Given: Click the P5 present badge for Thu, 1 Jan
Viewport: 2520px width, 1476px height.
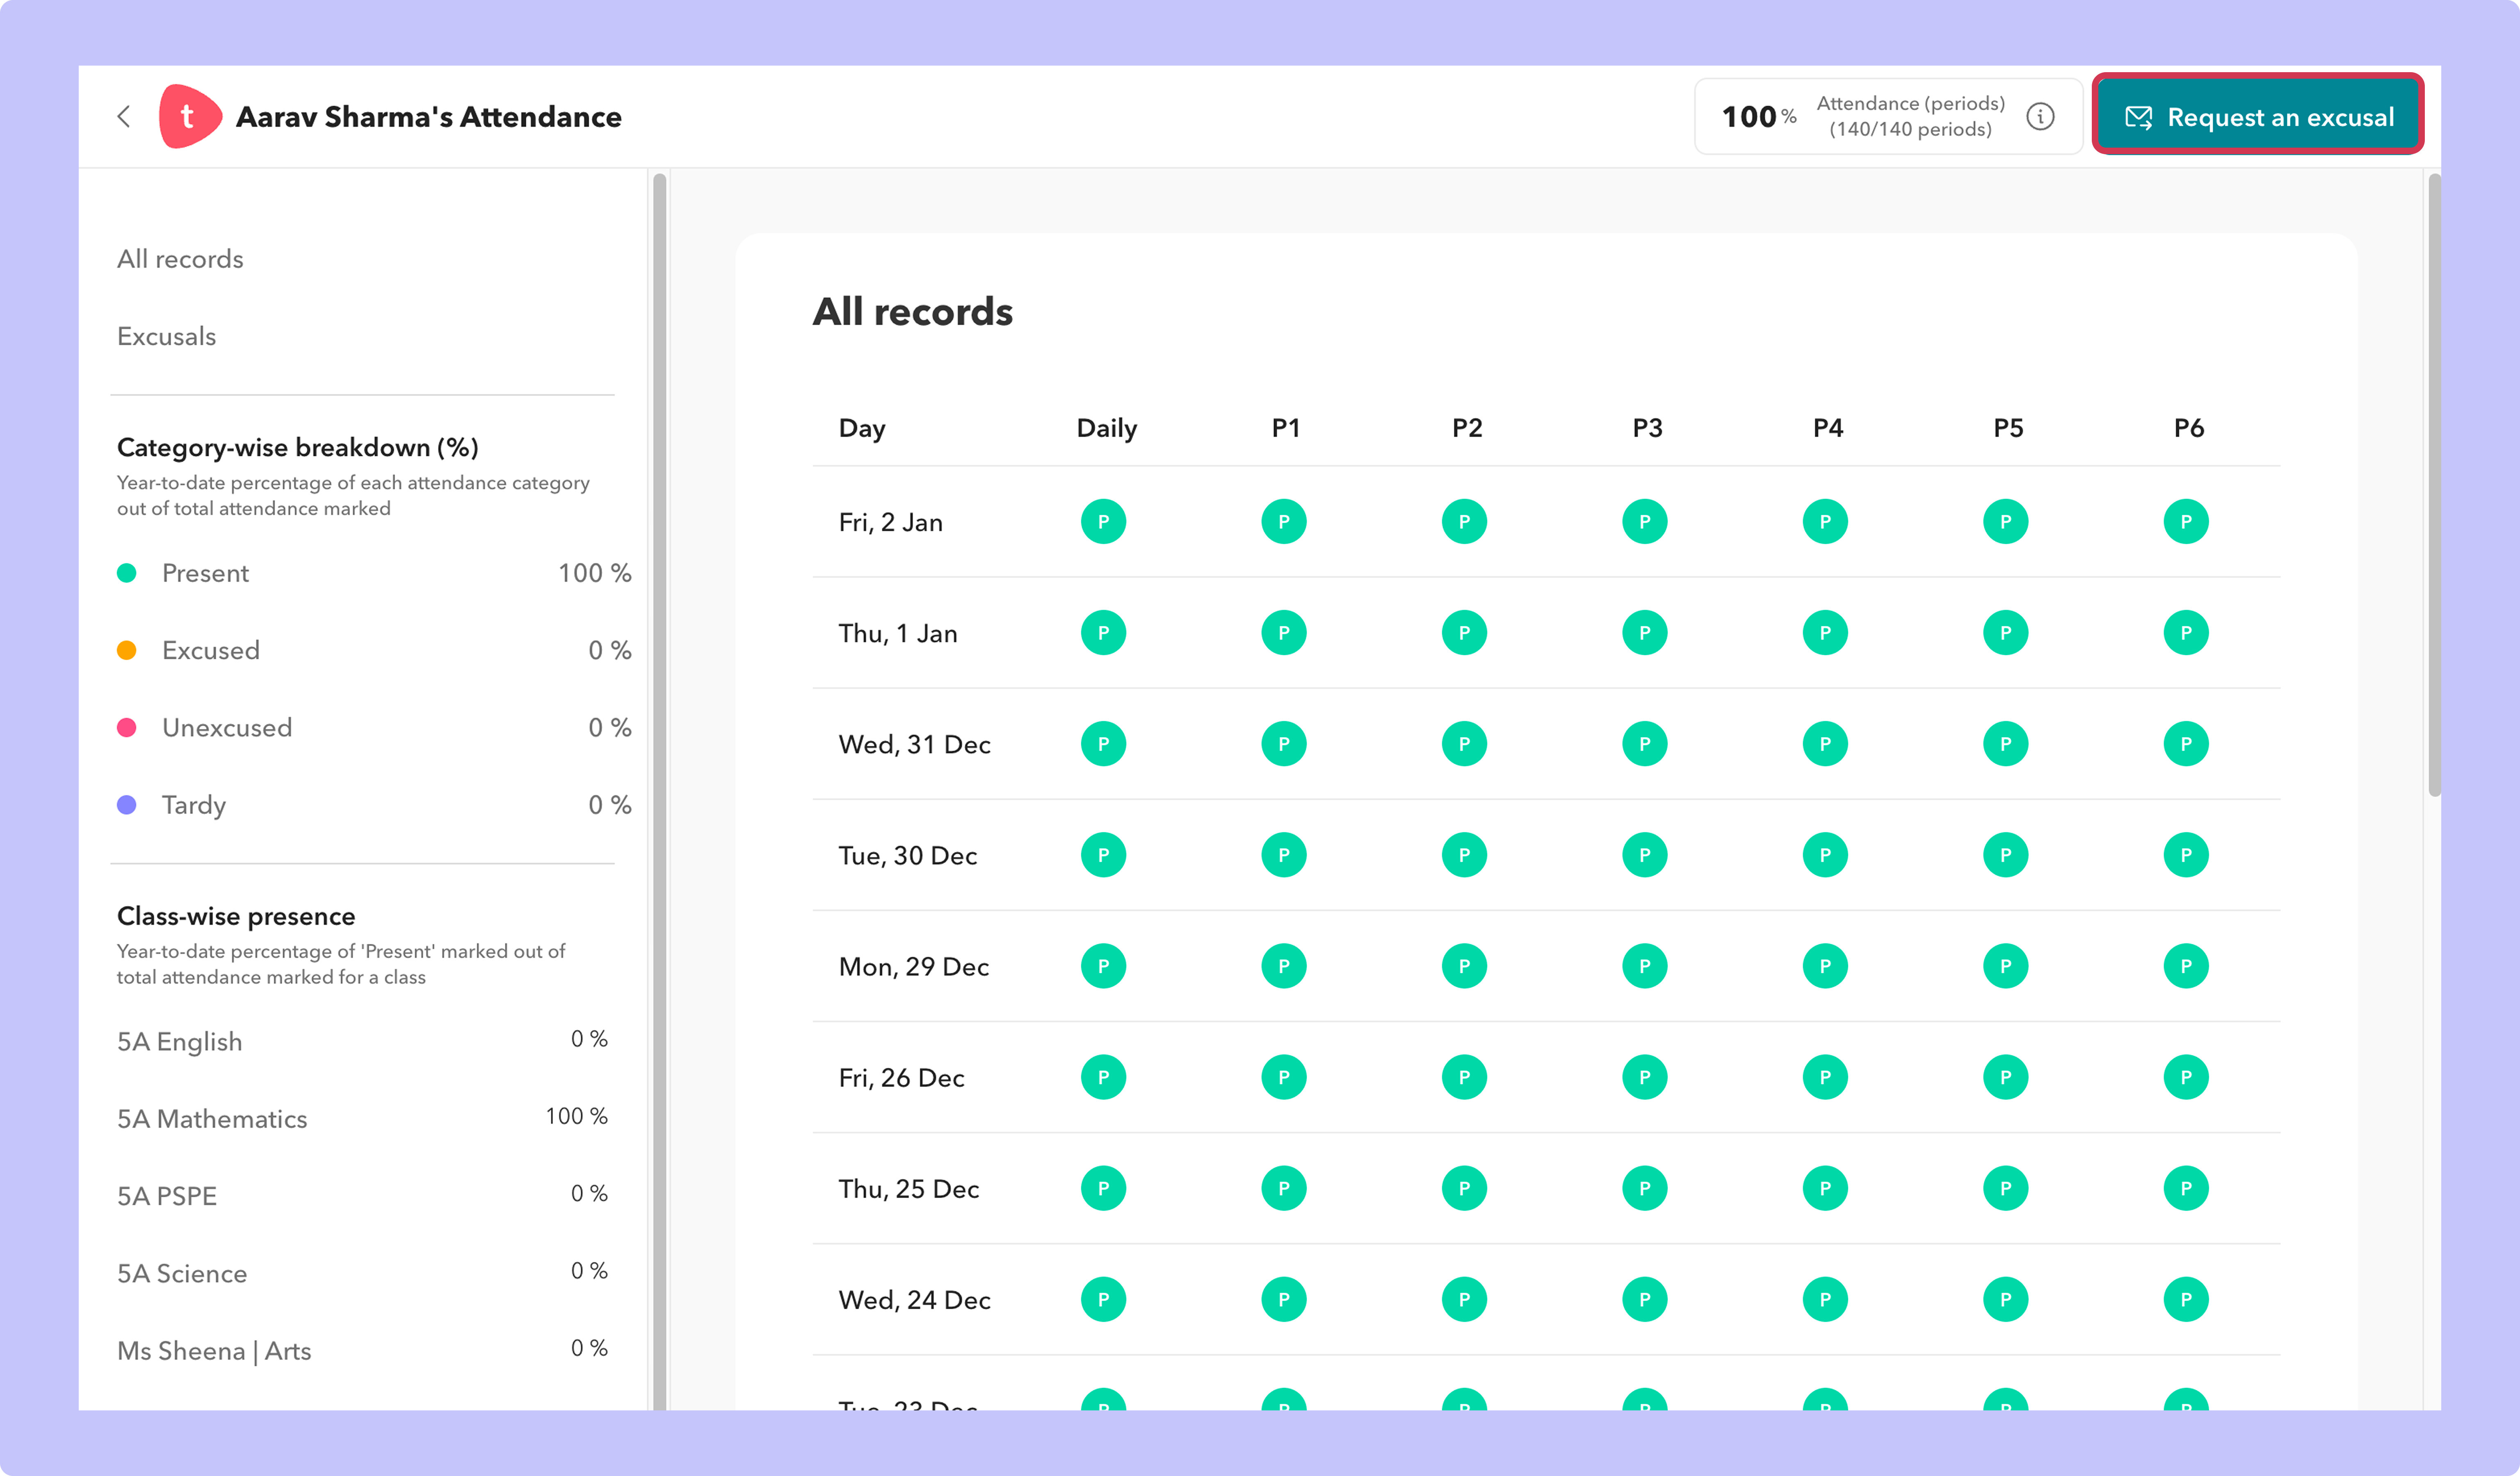Looking at the screenshot, I should (2006, 633).
